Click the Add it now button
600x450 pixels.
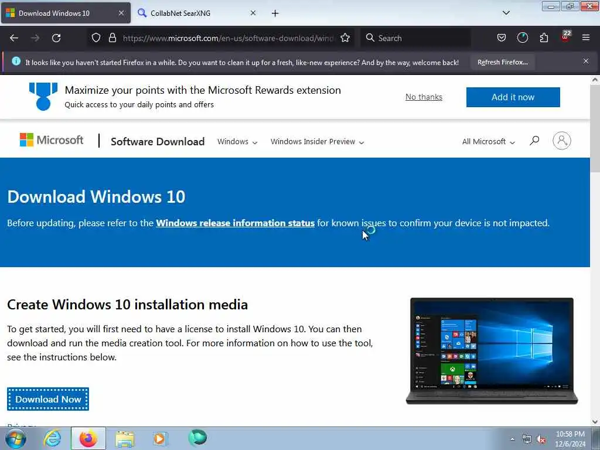(513, 97)
